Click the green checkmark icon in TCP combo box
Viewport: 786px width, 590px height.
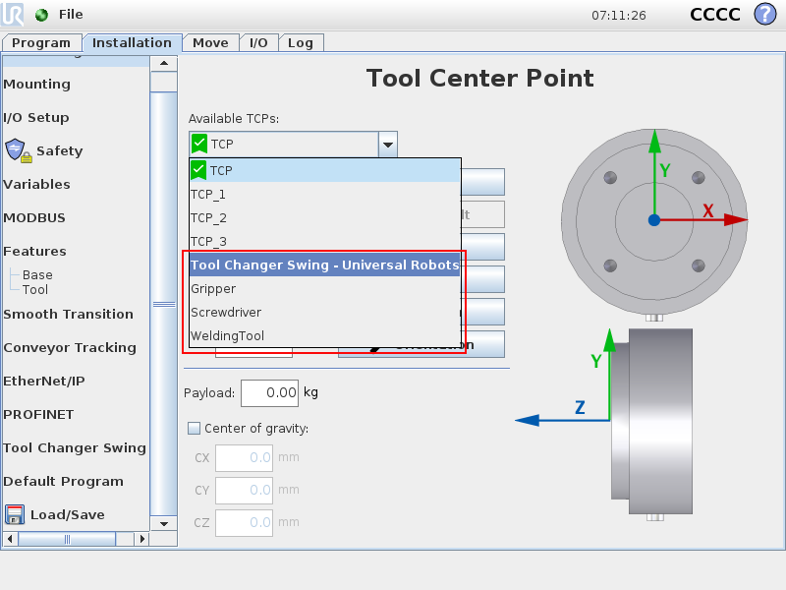click(199, 145)
